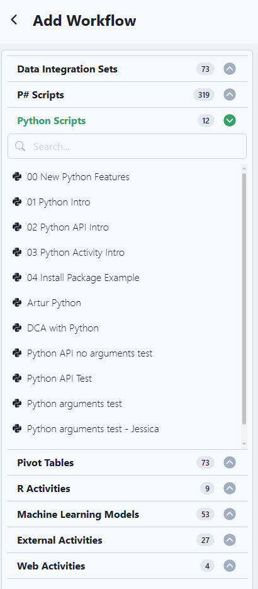Expand the Data Integration Sets chevron
The image size is (258, 589).
tap(230, 69)
